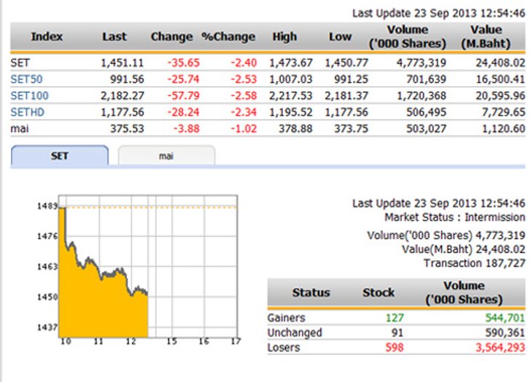Select SET50 last value 991.56
The image size is (531, 382).
click(127, 79)
